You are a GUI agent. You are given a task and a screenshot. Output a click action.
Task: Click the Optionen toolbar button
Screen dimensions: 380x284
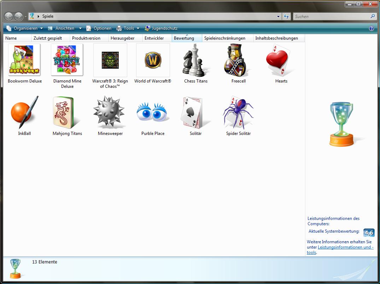(x=99, y=28)
